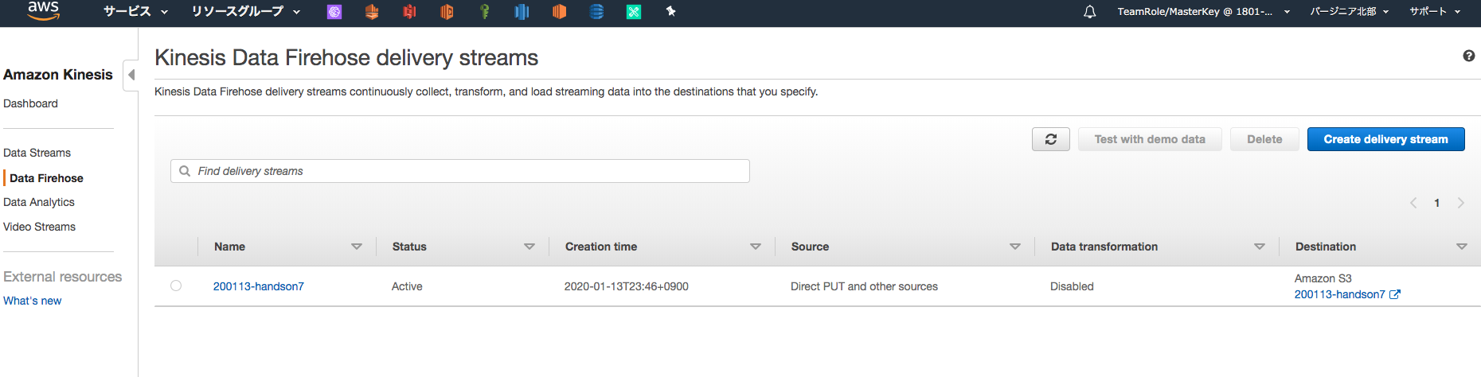The height and width of the screenshot is (377, 1481).
Task: Open the 200113-handson7 delivery stream link
Action: pyautogui.click(x=258, y=286)
